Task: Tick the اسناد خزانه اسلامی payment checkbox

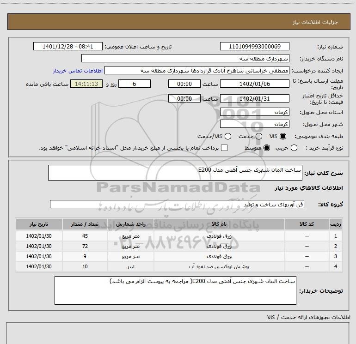Action: pos(224,148)
